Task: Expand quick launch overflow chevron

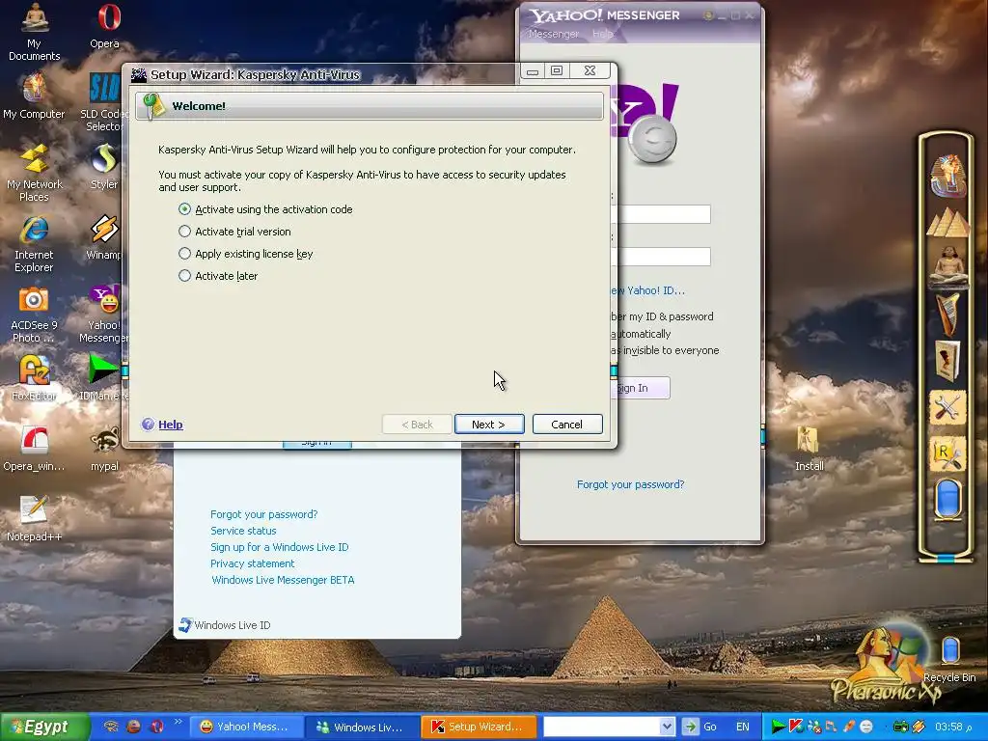Action: (x=178, y=722)
